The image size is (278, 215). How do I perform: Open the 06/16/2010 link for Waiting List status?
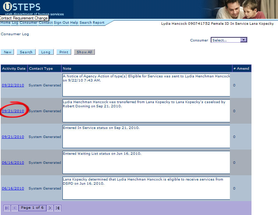pos(13,163)
